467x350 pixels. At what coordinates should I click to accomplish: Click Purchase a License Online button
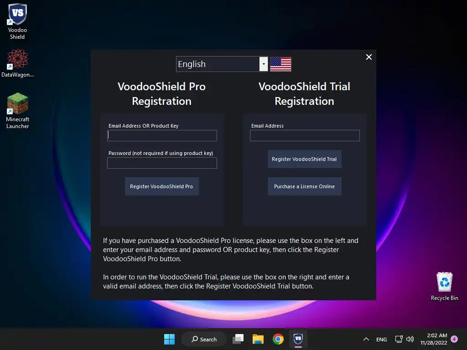coord(304,186)
